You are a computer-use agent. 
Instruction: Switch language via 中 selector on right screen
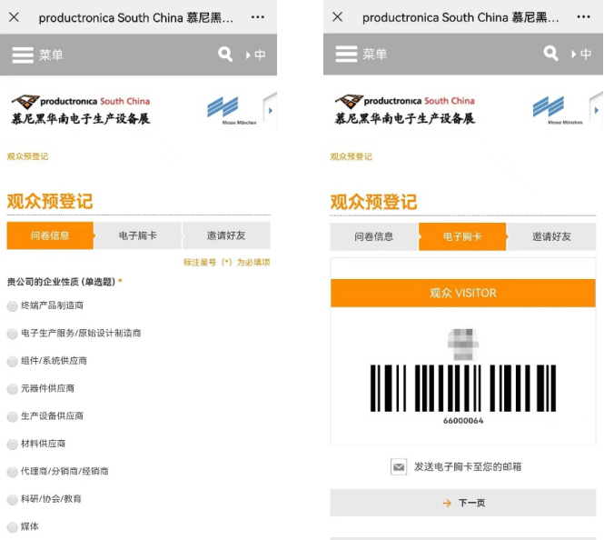coord(582,54)
